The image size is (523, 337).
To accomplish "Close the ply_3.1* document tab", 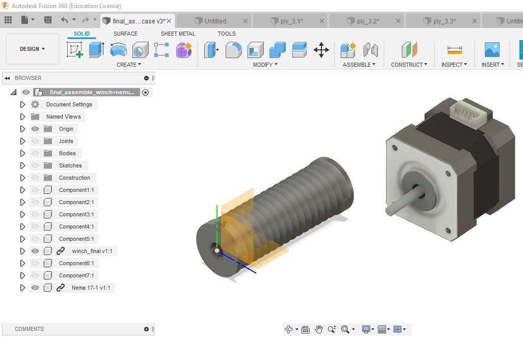I will 321,21.
